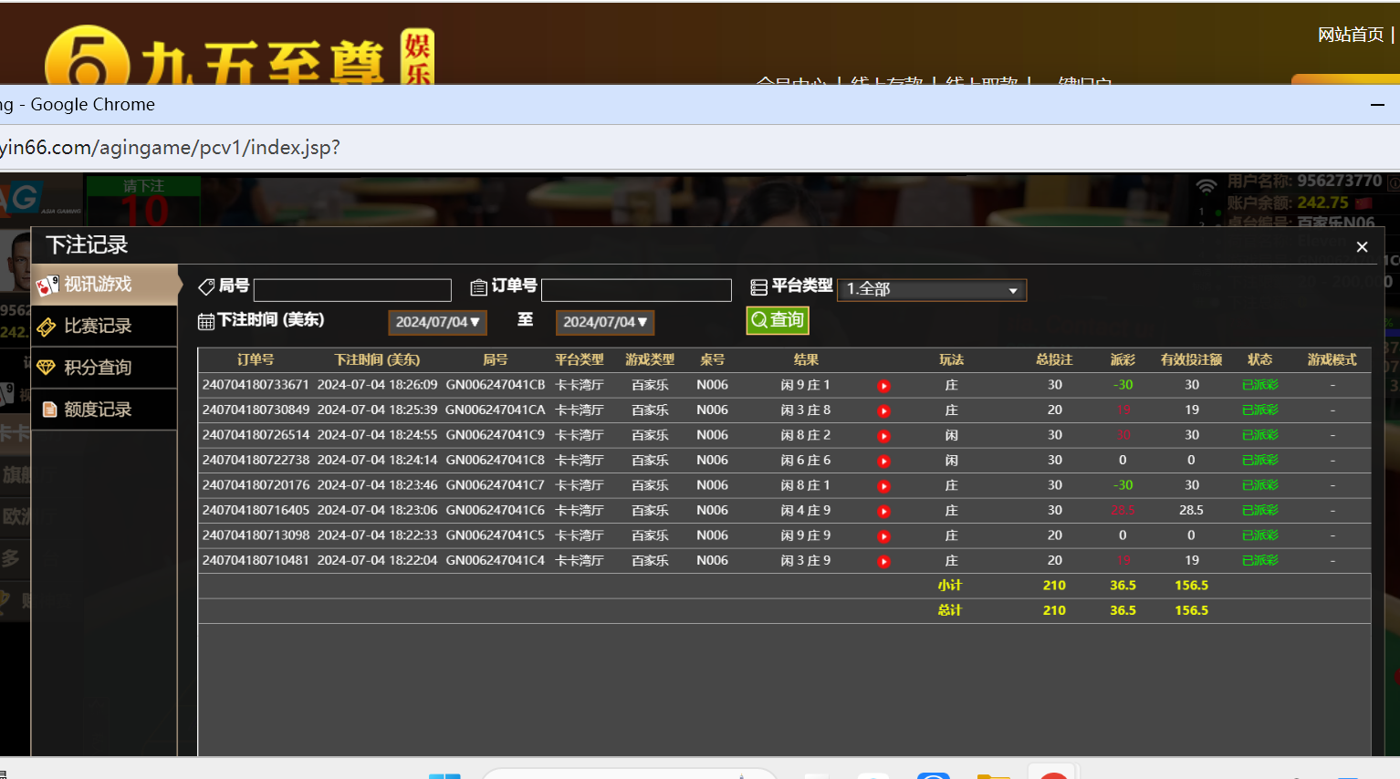The height and width of the screenshot is (779, 1400).
Task: Open 额度记录 section
Action: [x=105, y=410]
